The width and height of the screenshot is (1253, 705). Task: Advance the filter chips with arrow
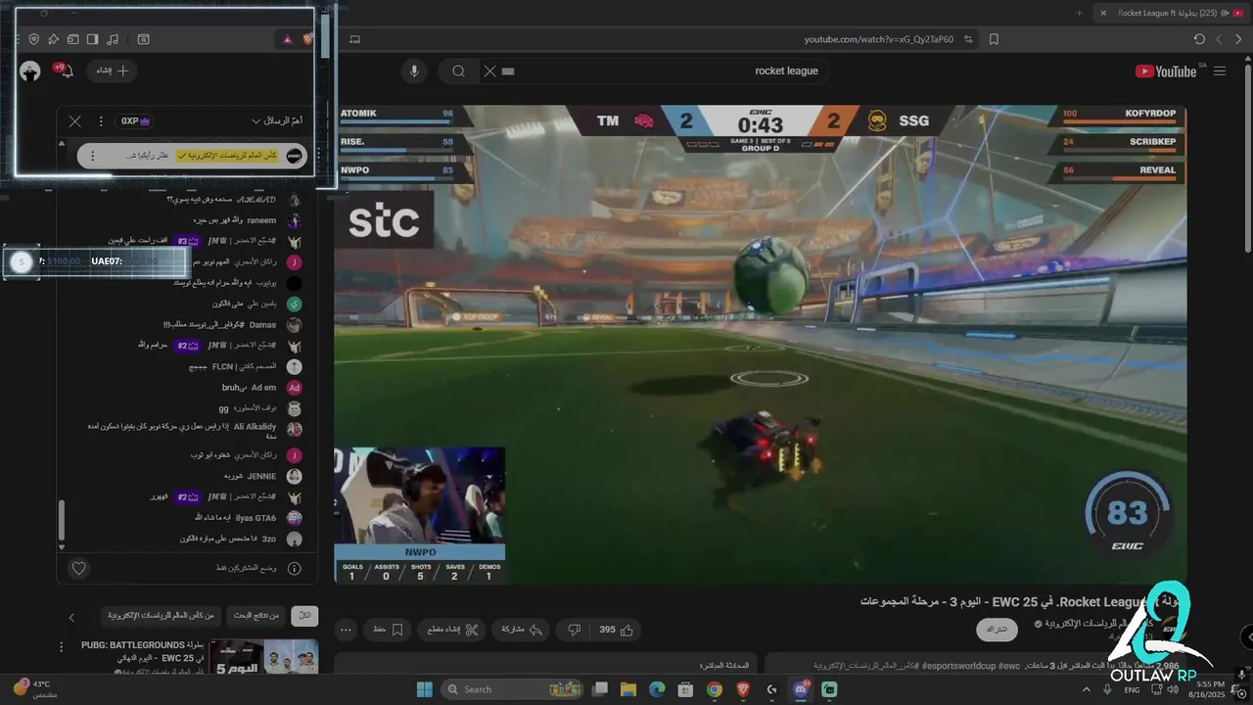click(71, 617)
